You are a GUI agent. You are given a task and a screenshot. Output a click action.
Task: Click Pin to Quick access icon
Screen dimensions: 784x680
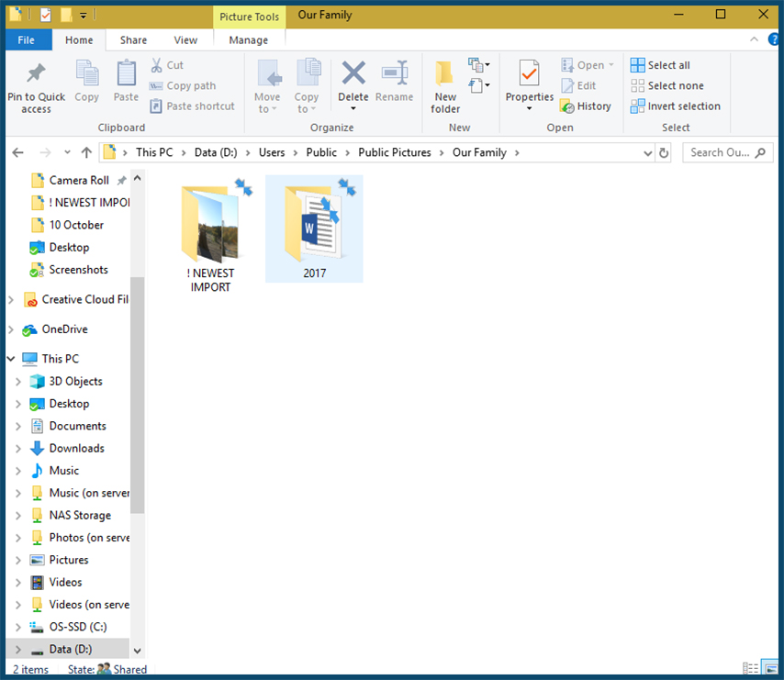(36, 73)
